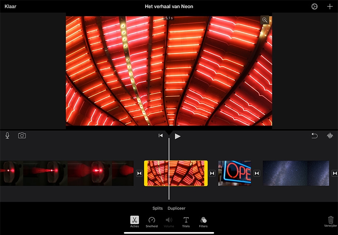The width and height of the screenshot is (338, 235).
Task: Select the Acties scissors tool
Action: [x=135, y=222]
